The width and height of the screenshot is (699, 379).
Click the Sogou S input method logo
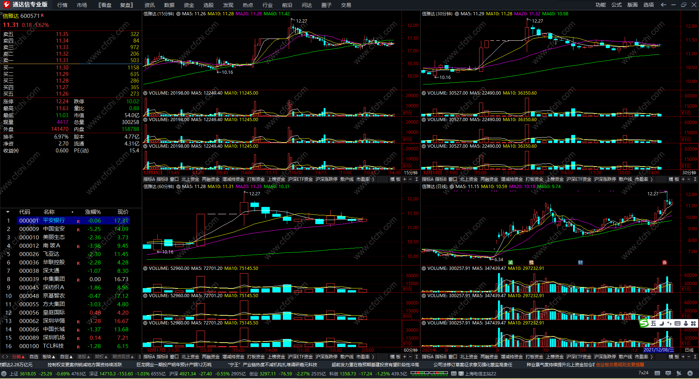(x=644, y=323)
